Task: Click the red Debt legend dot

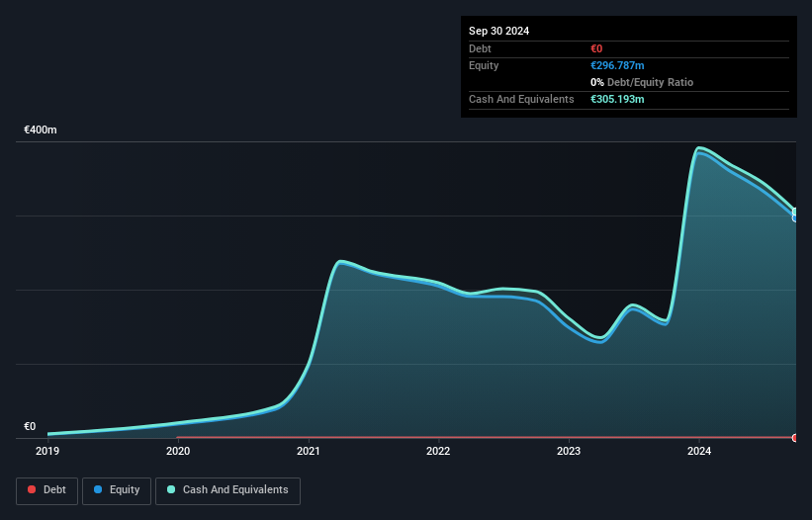Action: 32,489
